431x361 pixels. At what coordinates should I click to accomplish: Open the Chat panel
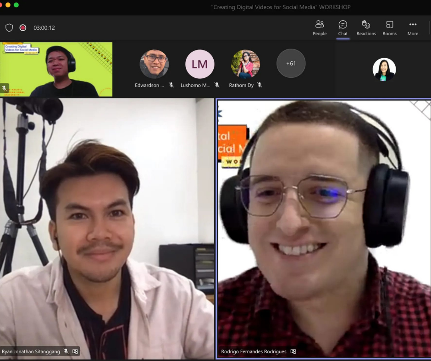click(x=343, y=28)
